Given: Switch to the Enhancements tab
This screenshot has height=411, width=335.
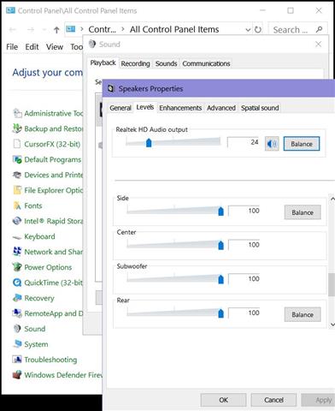Looking at the screenshot, I should pos(180,108).
